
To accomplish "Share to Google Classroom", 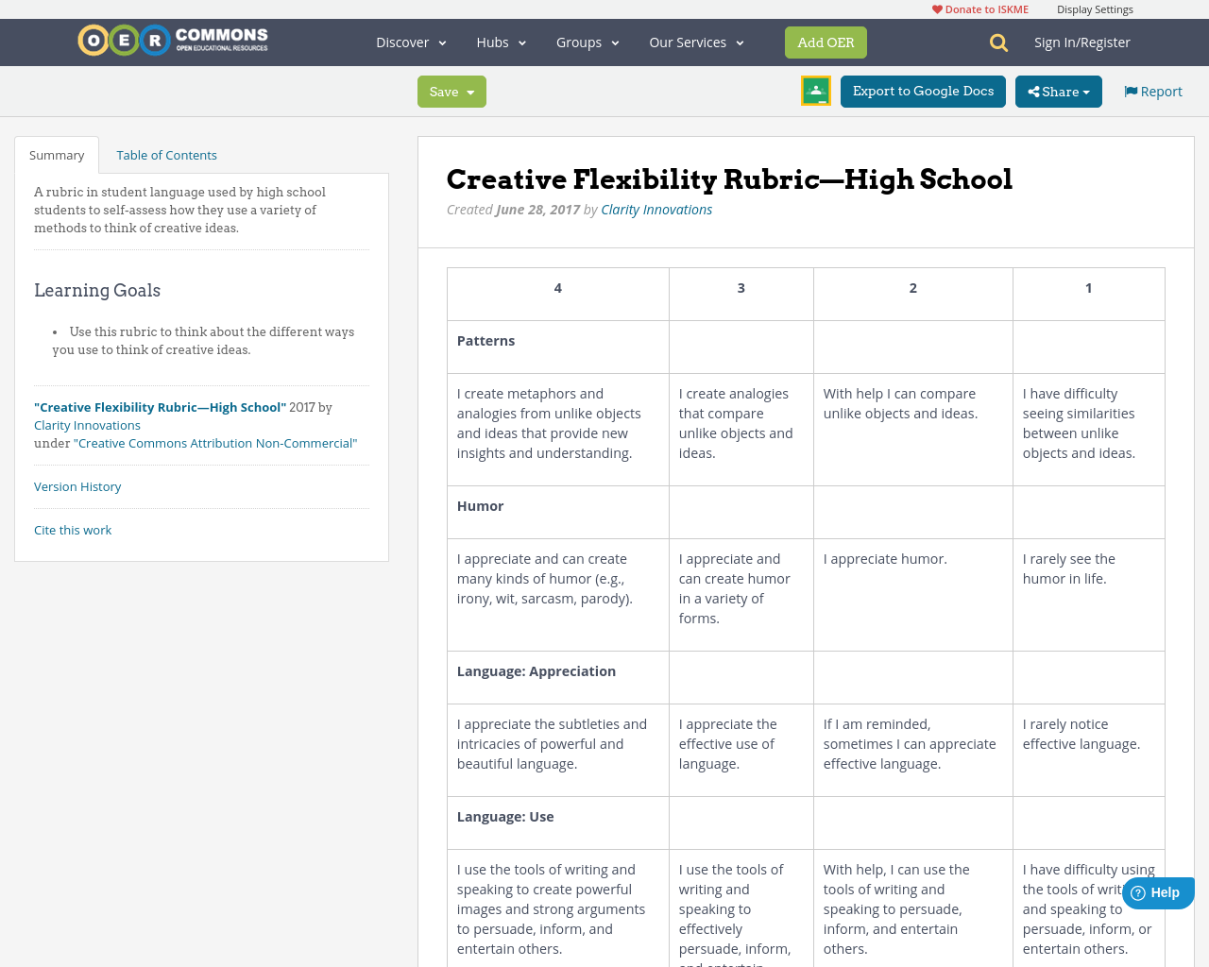I will click(815, 91).
